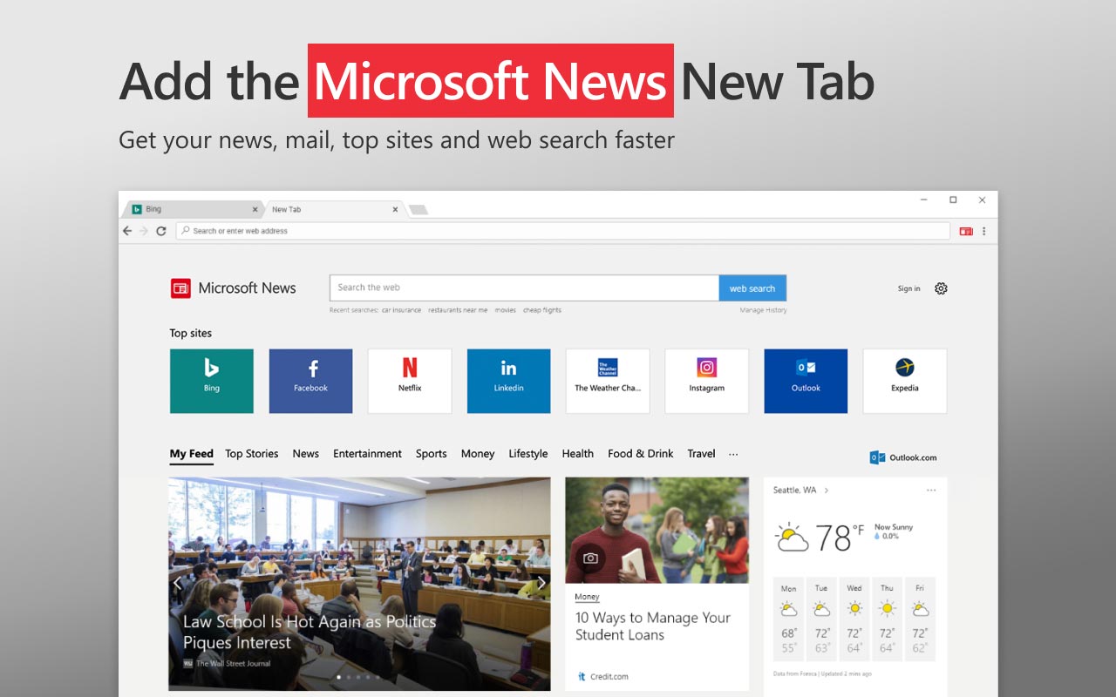Expand the Seattle, WA location chevron
The height and width of the screenshot is (697, 1116).
(827, 491)
